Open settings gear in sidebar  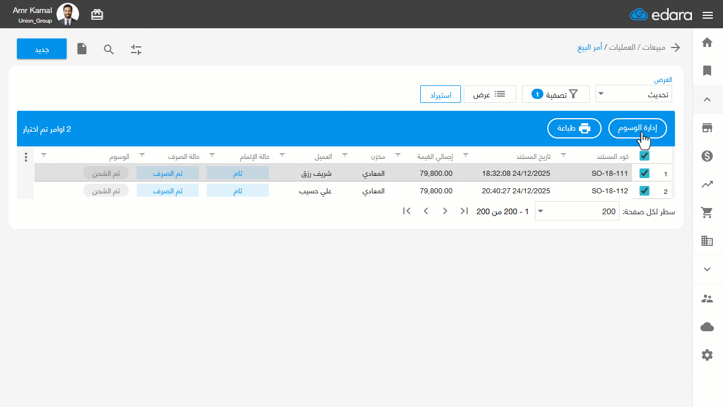coord(707,355)
